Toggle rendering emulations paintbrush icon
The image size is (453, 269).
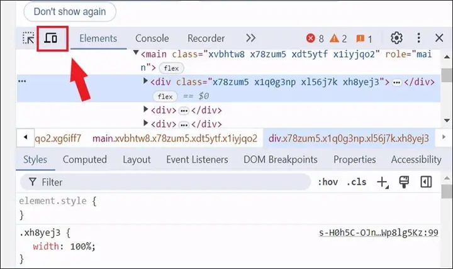tap(404, 182)
